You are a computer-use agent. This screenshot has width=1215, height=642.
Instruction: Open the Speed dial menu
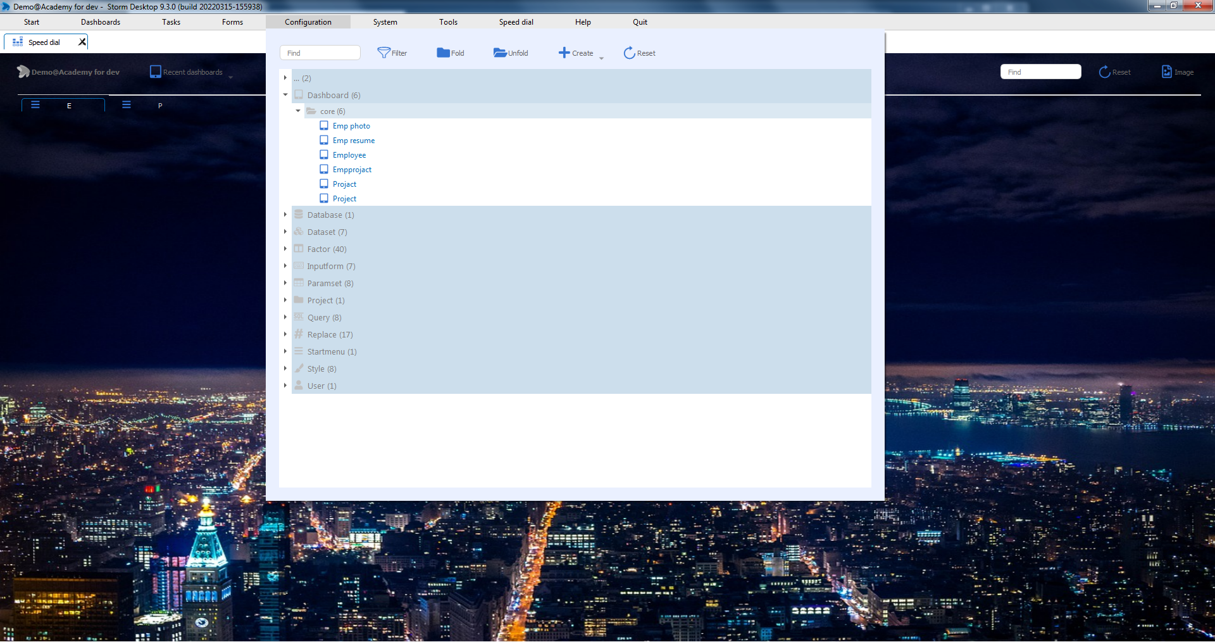pyautogui.click(x=516, y=22)
